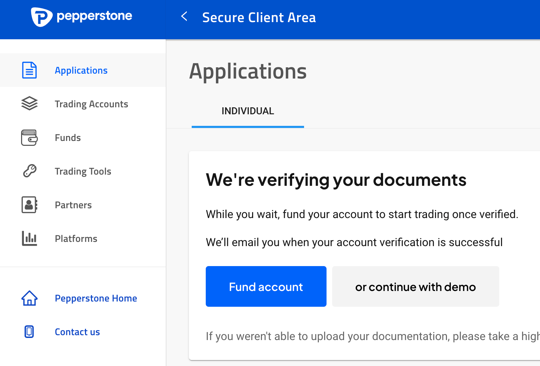The height and width of the screenshot is (366, 540).
Task: Click the Fund account button
Action: tap(266, 286)
